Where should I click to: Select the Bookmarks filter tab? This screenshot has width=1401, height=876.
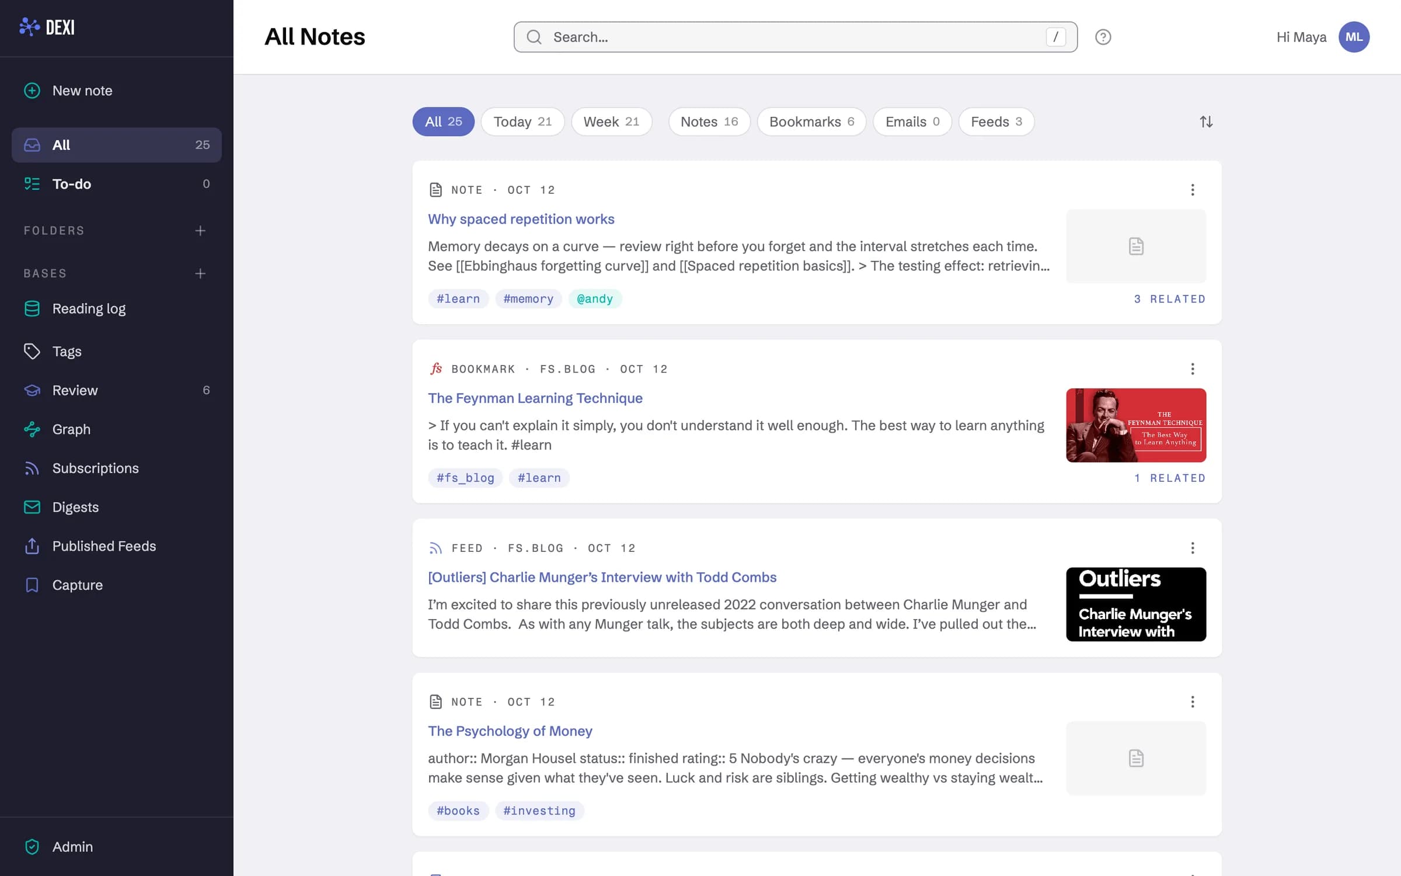click(811, 121)
